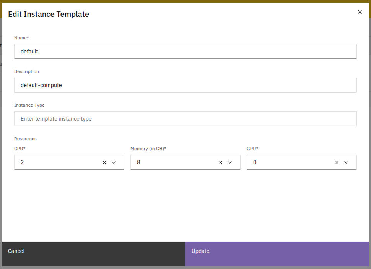Close the Edit Instance Template dialog

tap(360, 12)
